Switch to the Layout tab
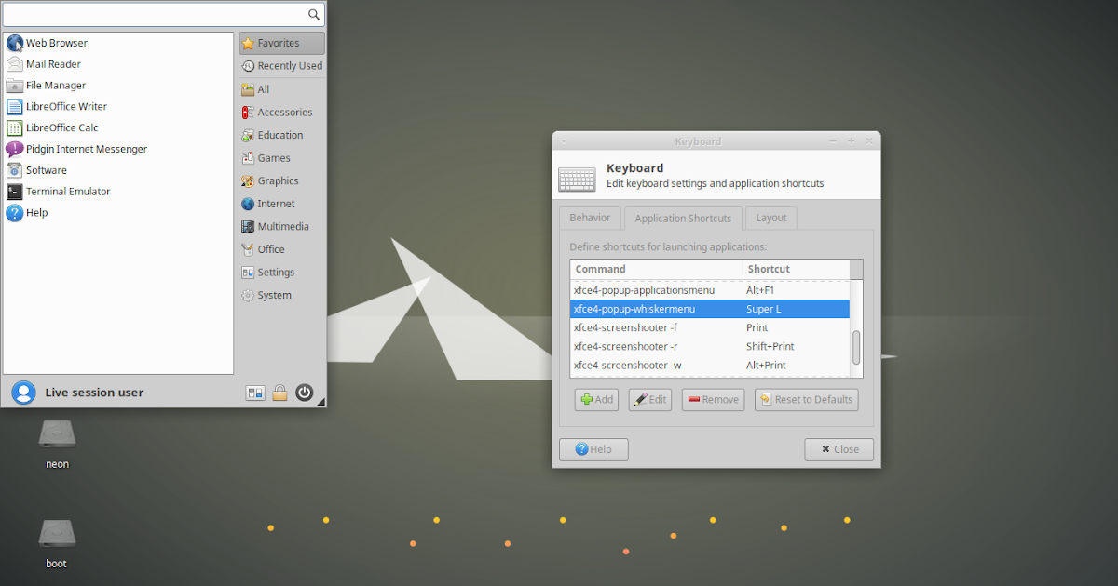This screenshot has height=586, width=1118. [770, 218]
